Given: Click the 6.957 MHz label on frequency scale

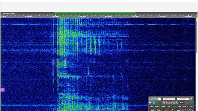Looking at the screenshot, I should click(x=109, y=16).
